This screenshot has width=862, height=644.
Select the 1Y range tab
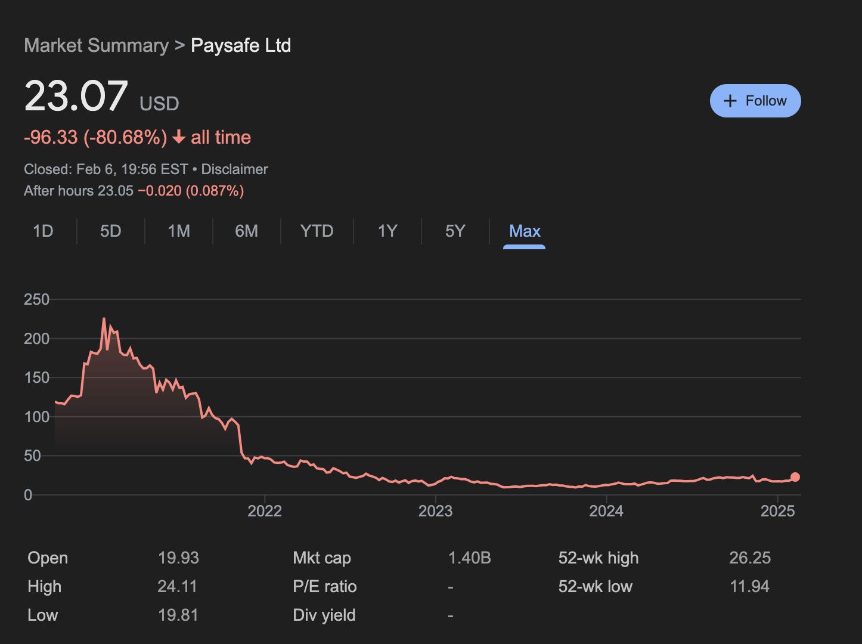[387, 231]
